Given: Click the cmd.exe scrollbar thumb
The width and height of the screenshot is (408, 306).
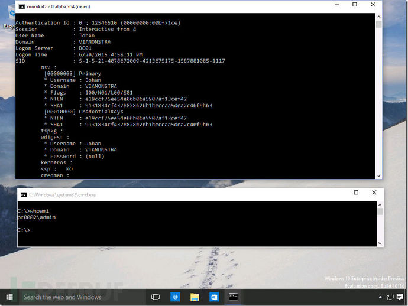Looking at the screenshot, I should coord(380,211).
